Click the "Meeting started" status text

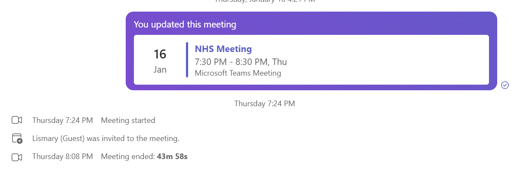click(128, 120)
